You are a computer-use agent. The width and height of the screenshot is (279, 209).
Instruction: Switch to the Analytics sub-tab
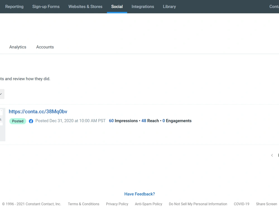tap(18, 47)
